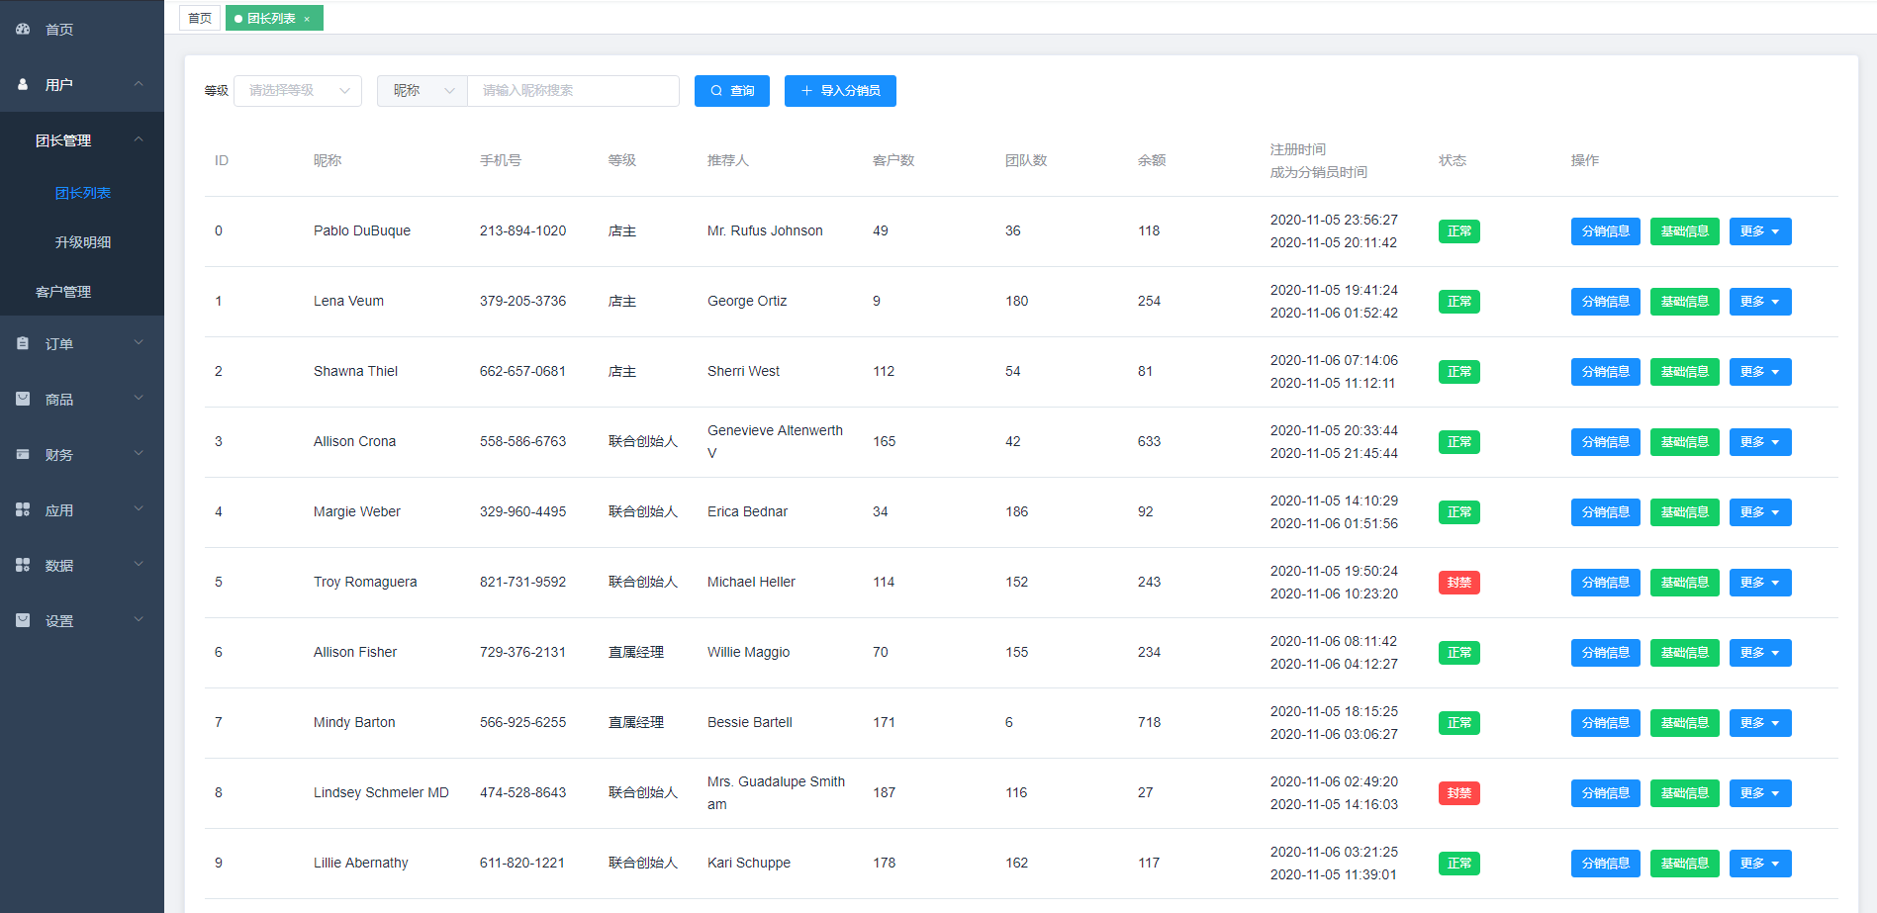Open the 昵称 search-type dropdown
Viewport: 1877px width, 913px height.
tap(422, 91)
